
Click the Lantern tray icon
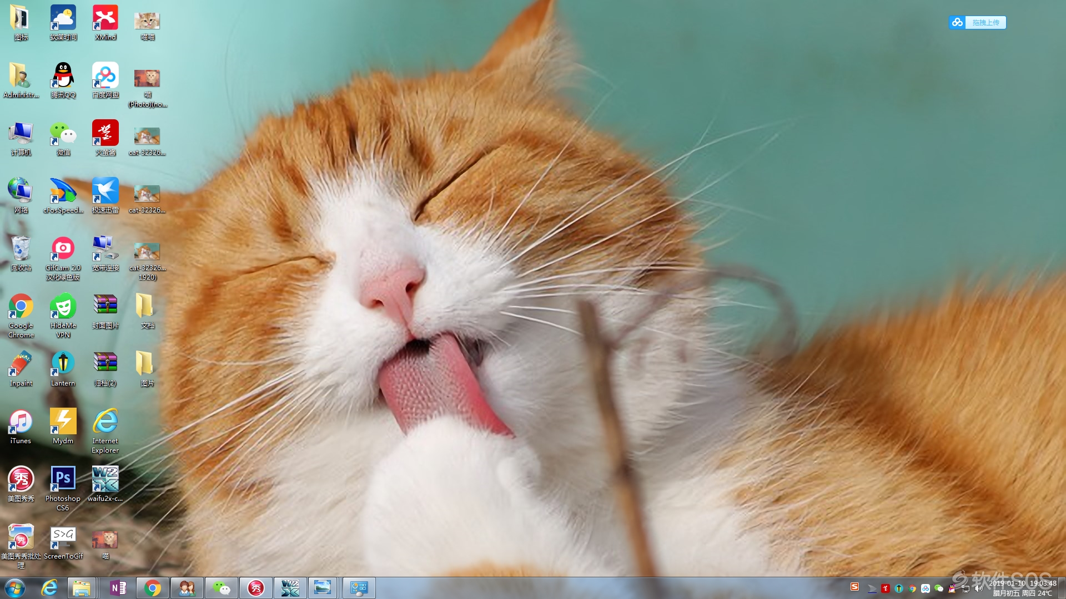(x=899, y=588)
